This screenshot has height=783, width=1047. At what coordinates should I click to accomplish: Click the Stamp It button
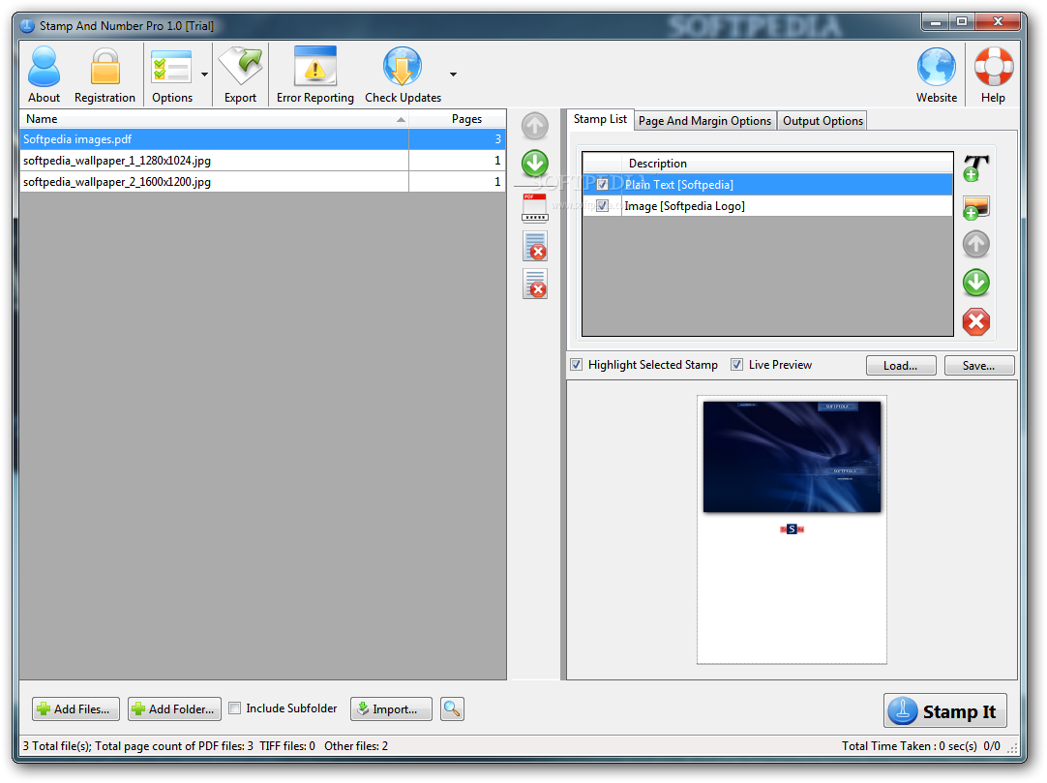(x=944, y=710)
